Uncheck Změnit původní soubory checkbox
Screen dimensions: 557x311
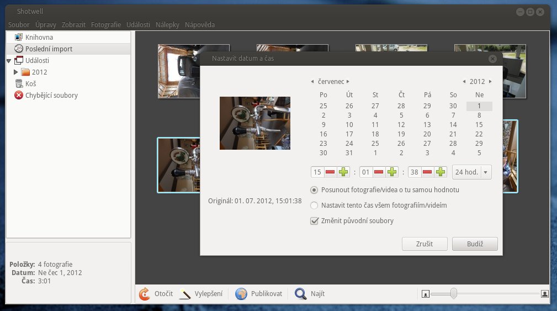(314, 221)
